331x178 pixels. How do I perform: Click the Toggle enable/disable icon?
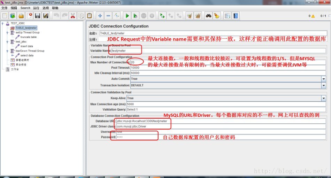(x=116, y=16)
